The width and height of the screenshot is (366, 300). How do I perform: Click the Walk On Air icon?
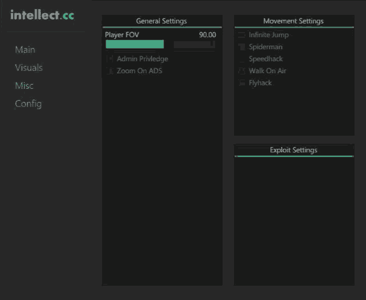point(242,71)
